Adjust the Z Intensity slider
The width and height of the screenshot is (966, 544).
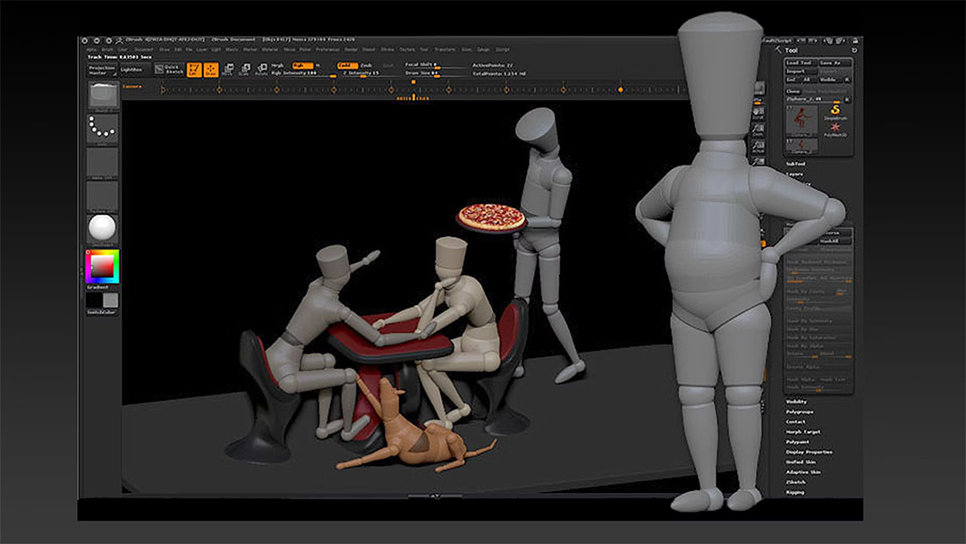tap(369, 73)
